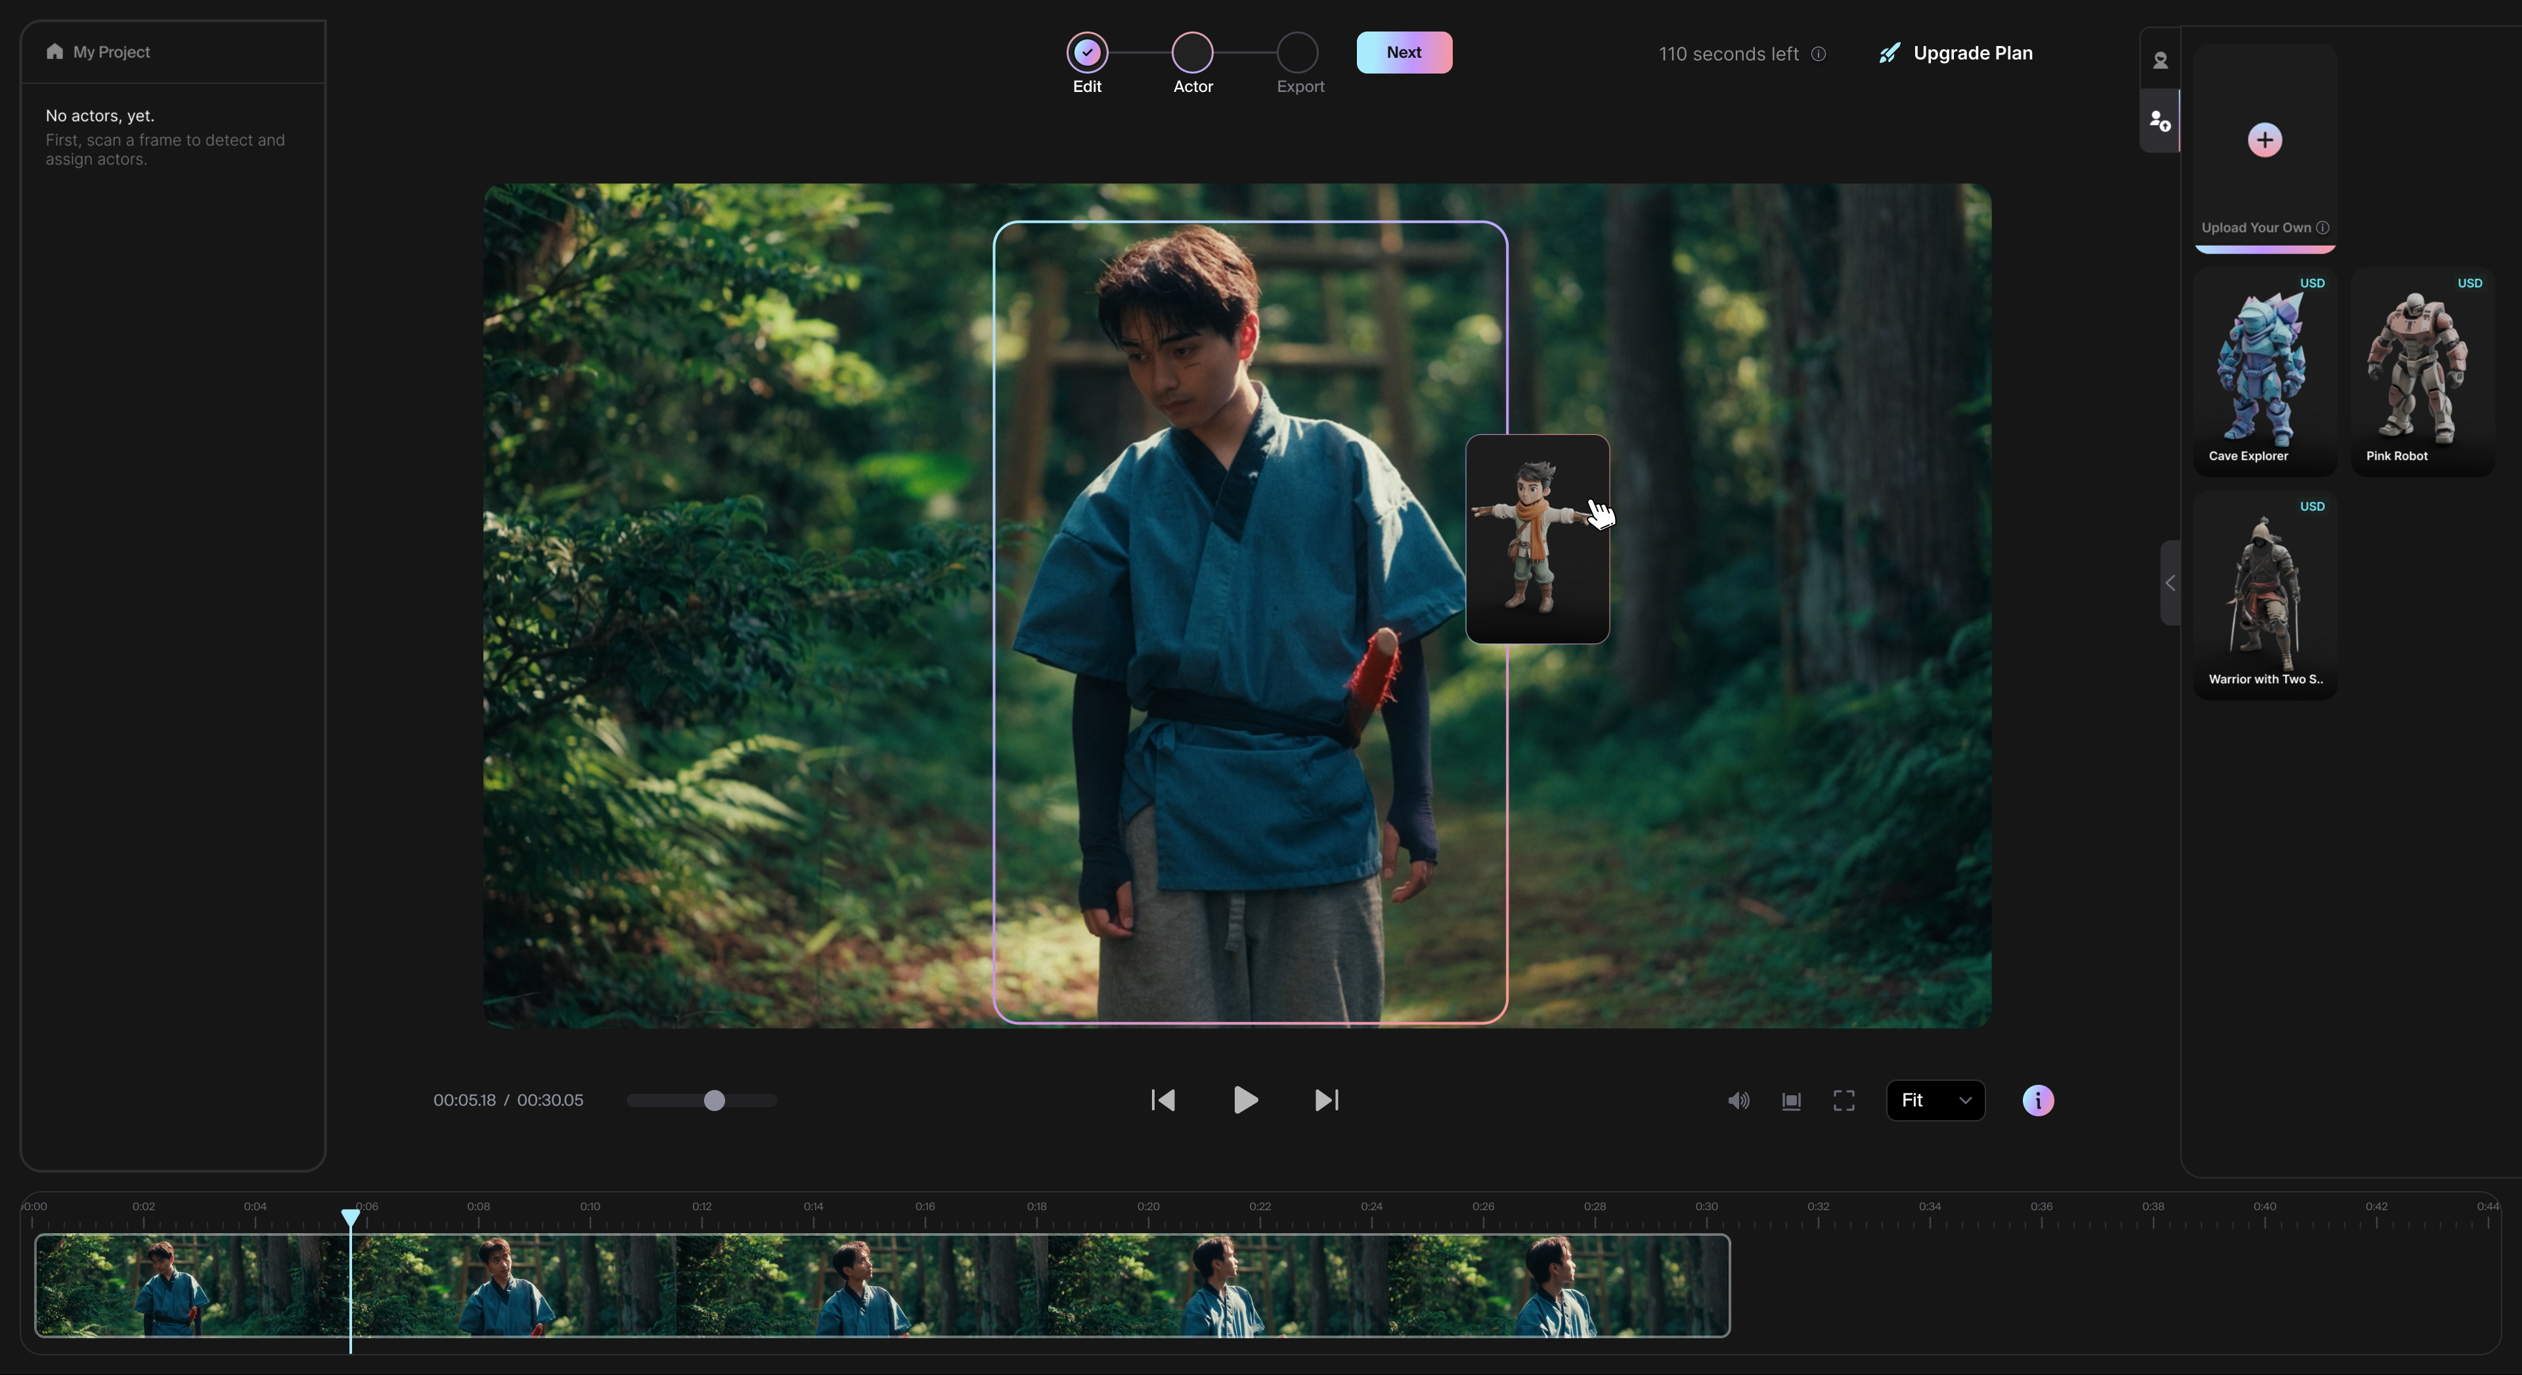
Task: Skip to next frame marker
Action: coord(1327,1100)
